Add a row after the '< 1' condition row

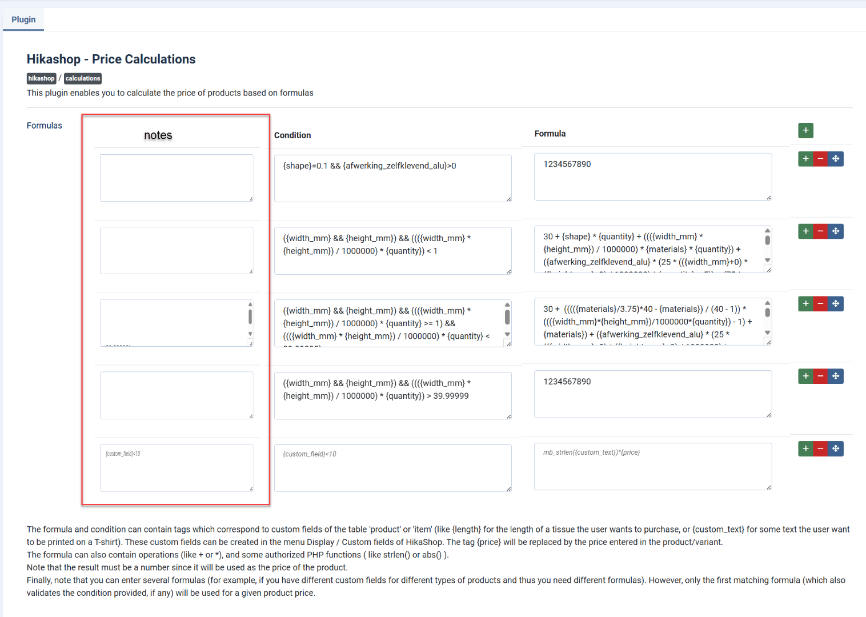tap(805, 231)
